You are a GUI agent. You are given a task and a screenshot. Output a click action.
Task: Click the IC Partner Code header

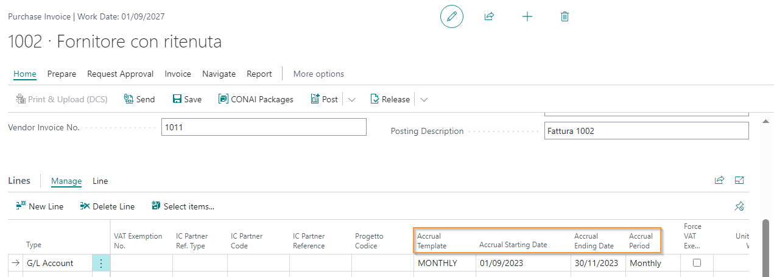point(246,241)
